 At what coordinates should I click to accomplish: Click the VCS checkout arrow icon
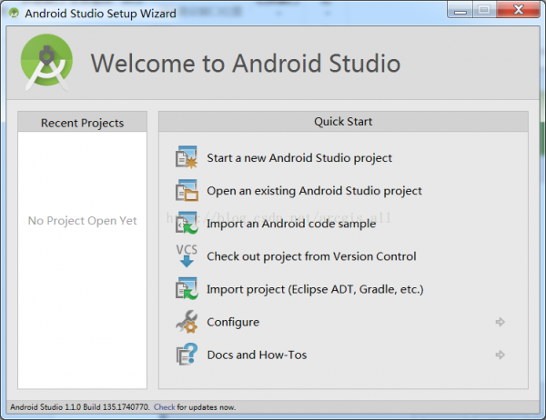[187, 255]
